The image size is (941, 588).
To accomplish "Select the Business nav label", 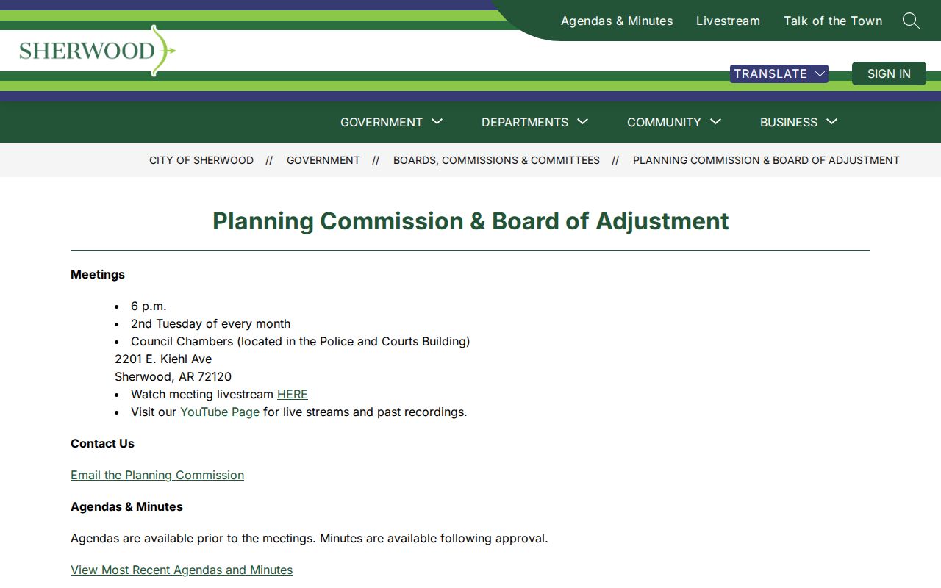I will point(789,122).
